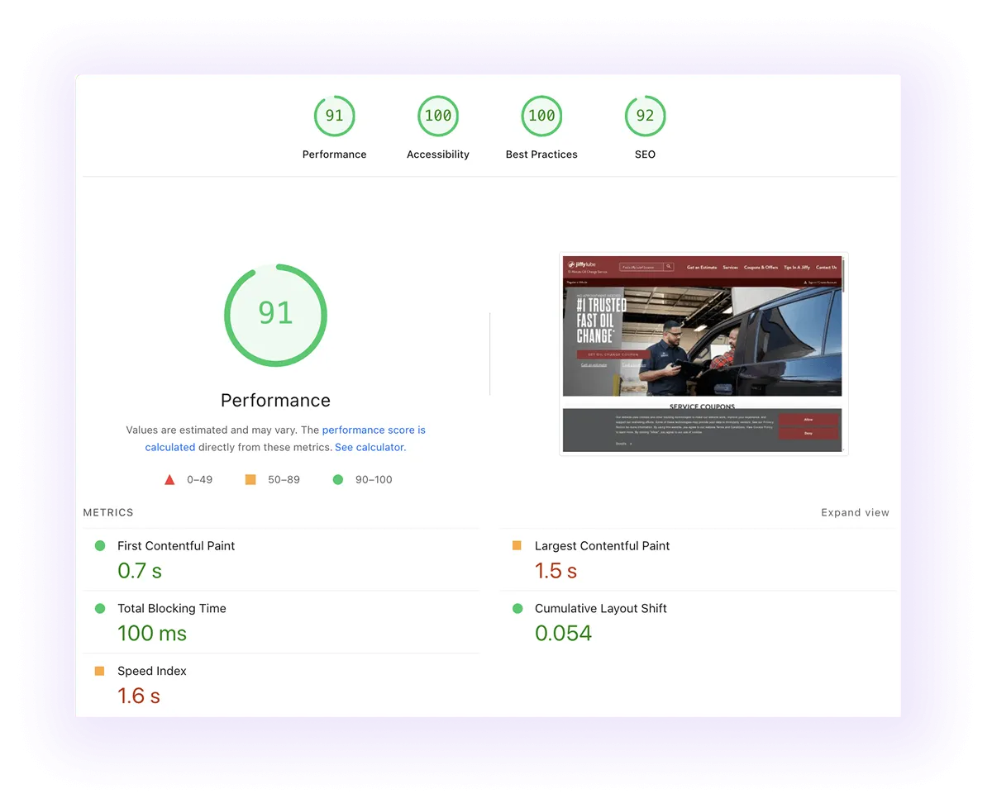This screenshot has height=808, width=992.
Task: Click the red triangle in the 0–49 legend
Action: tap(169, 479)
